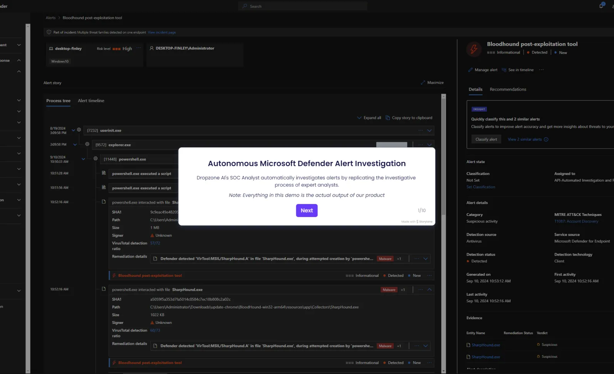Click the left sidebar vertical scrollbar
Viewport: 614px width, 374px height.
28,199
